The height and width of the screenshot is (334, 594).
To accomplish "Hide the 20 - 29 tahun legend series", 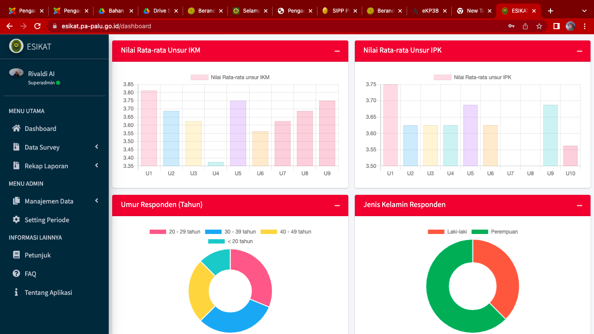I will click(175, 232).
